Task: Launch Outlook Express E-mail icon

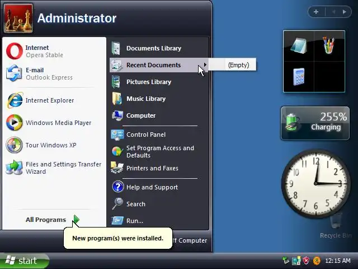Action: 14,73
